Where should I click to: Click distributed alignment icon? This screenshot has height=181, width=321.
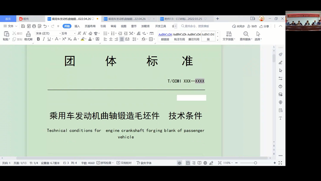point(127,39)
